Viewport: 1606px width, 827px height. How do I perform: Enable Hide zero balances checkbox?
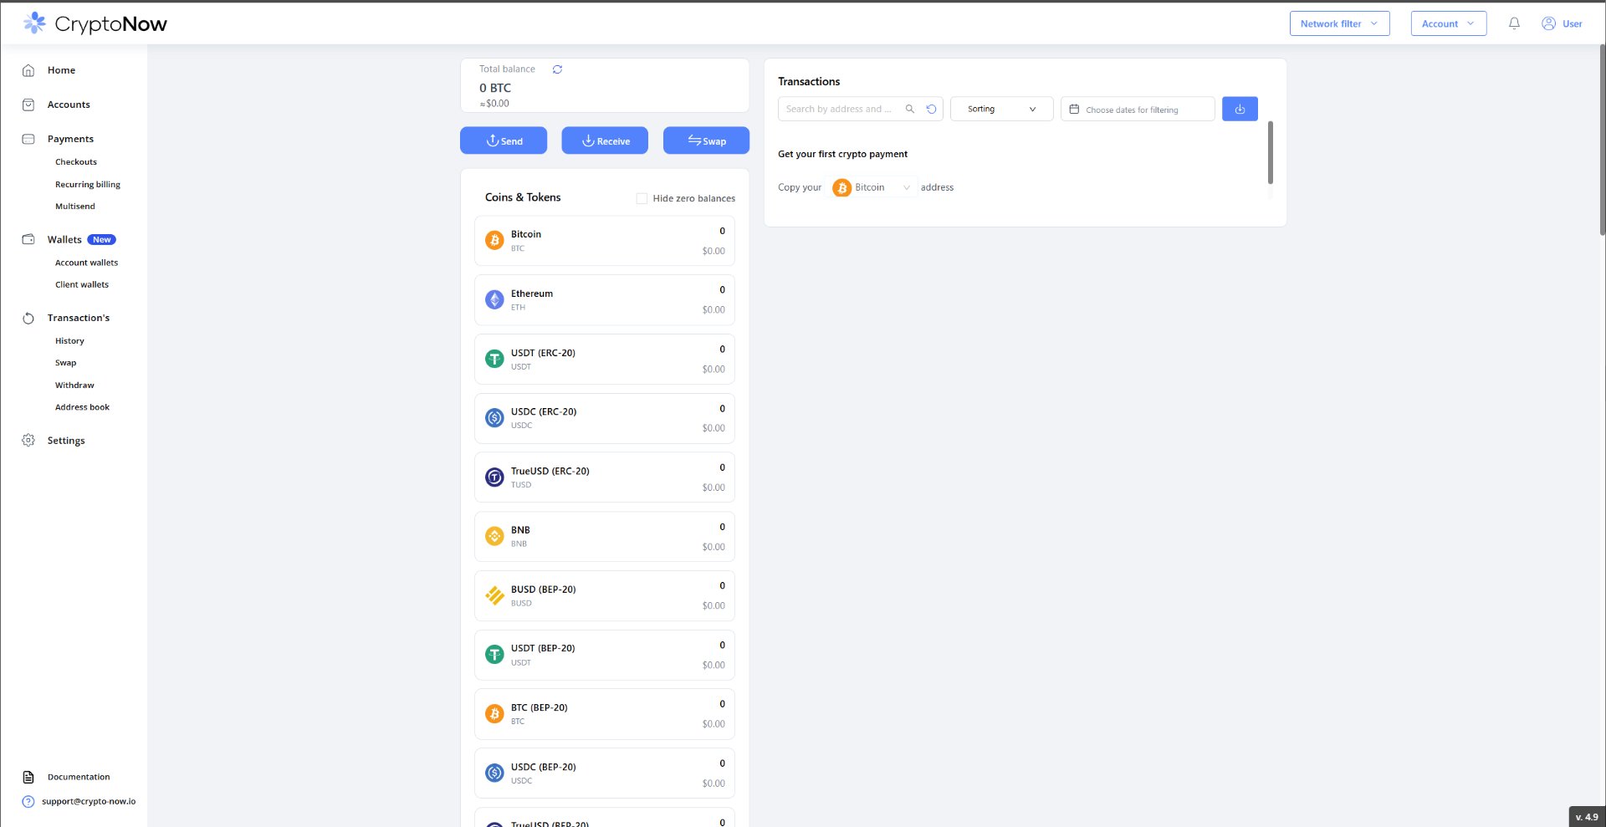[642, 198]
